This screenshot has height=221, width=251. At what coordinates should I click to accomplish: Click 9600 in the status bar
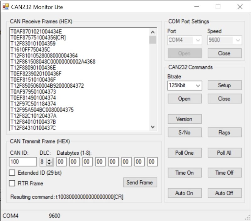point(55,216)
